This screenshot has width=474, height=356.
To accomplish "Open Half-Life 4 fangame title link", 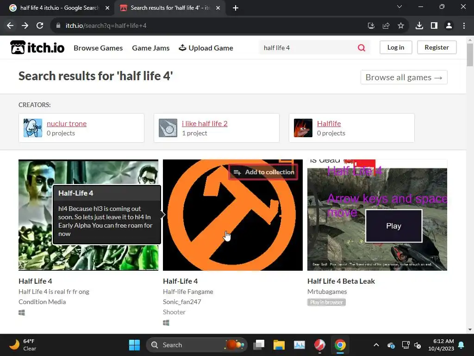I will click(180, 281).
